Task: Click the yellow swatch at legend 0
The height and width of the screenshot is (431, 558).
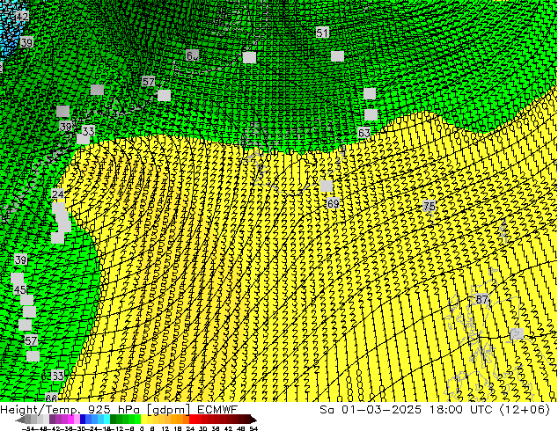Action: point(143,419)
